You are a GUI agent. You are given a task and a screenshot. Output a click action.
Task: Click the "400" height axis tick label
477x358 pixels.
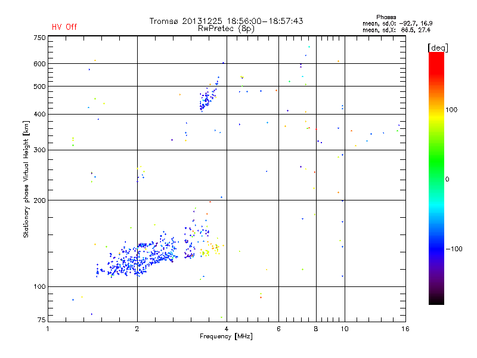click(39, 115)
